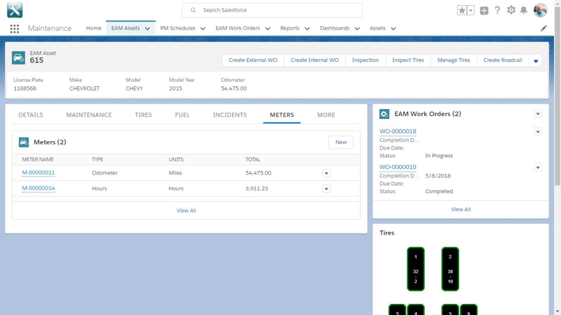Select tire number 5 in Tires diagram
This screenshot has height=315, width=561.
[450, 310]
